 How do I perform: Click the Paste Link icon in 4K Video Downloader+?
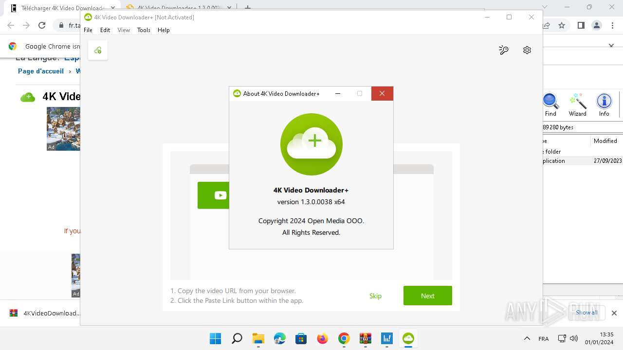coord(98,50)
